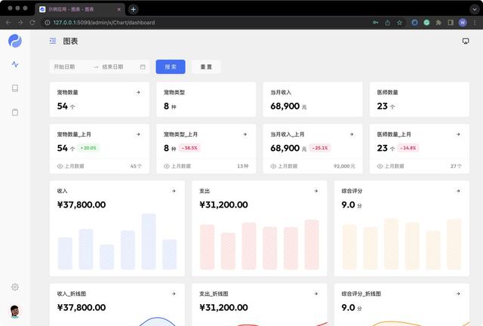The width and height of the screenshot is (483, 326).
Task: Click the password key icon in address bar
Action: coord(376,23)
